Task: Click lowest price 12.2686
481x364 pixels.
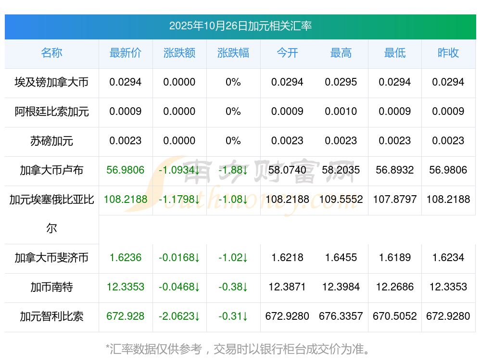Action: (395, 287)
